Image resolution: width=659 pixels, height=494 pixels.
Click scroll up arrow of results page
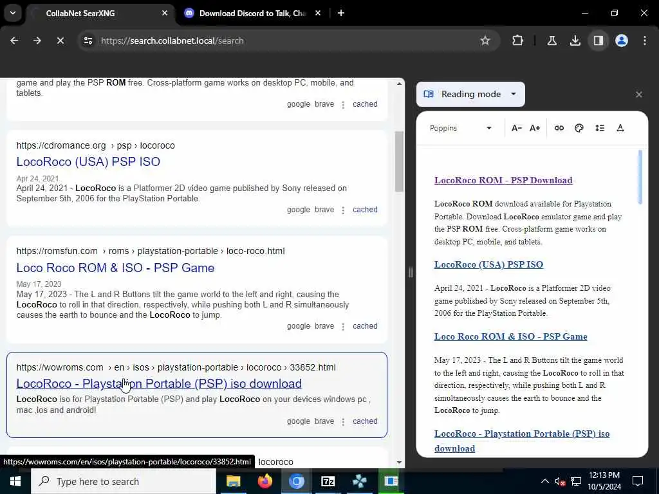(399, 84)
